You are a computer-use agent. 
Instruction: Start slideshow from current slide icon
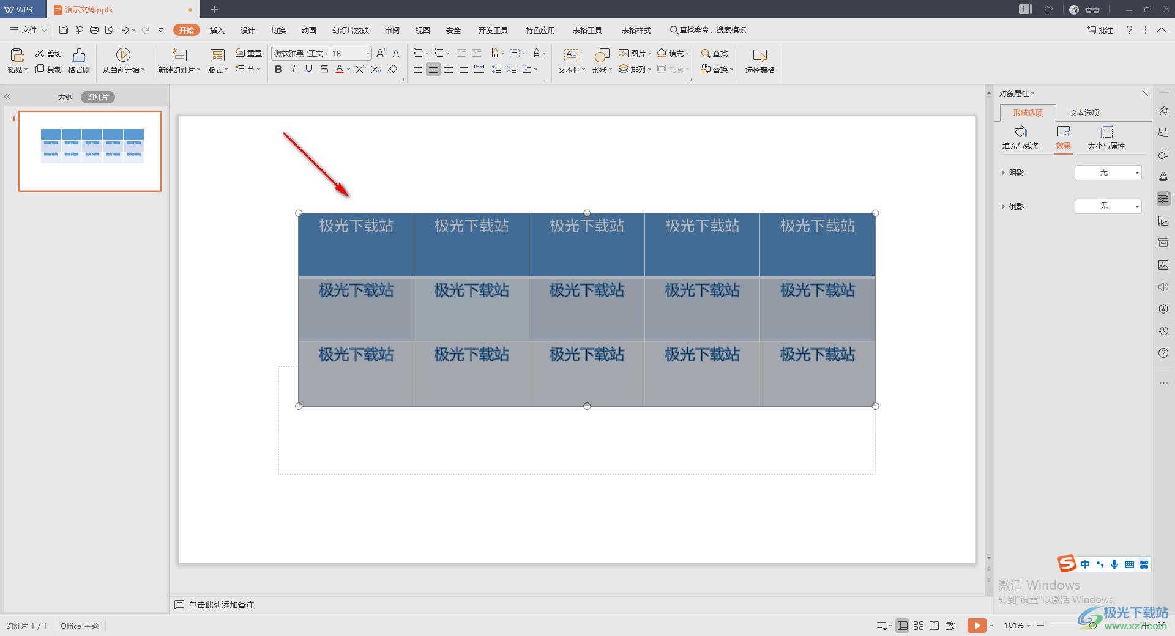click(x=123, y=55)
